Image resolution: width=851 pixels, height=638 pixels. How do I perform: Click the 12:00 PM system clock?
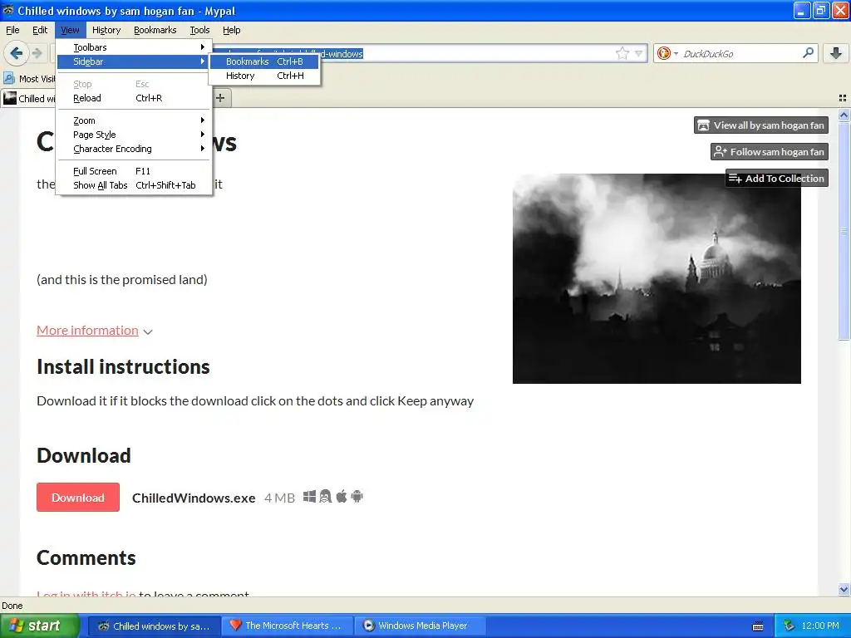tap(820, 626)
